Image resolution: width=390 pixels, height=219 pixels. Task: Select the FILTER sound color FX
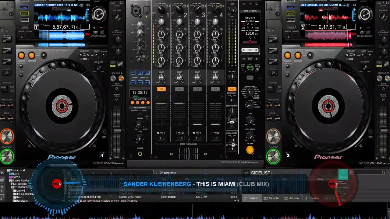[147, 82]
